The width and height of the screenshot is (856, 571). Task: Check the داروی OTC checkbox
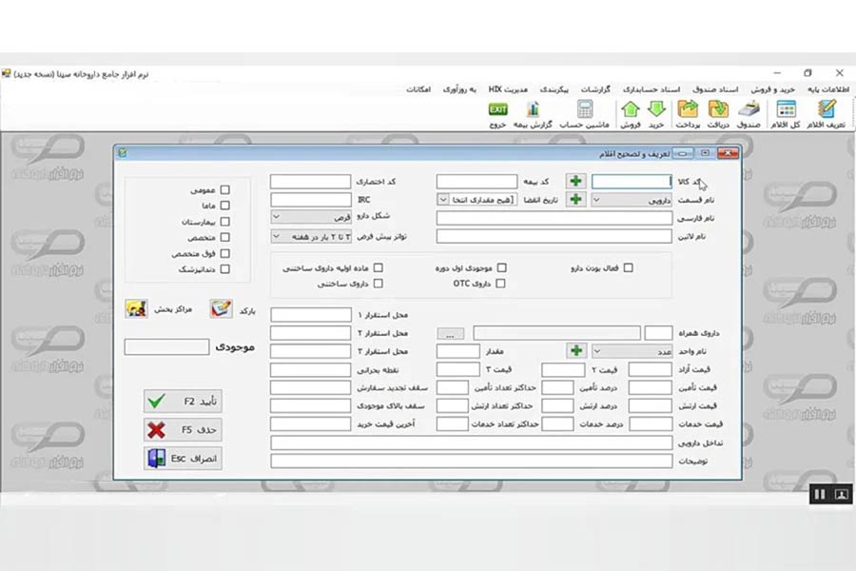(500, 284)
